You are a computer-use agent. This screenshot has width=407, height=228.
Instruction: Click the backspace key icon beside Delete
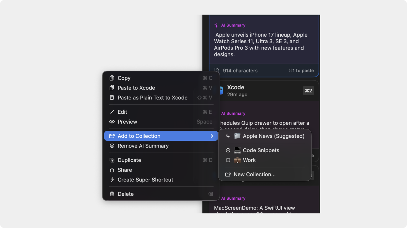pyautogui.click(x=210, y=194)
